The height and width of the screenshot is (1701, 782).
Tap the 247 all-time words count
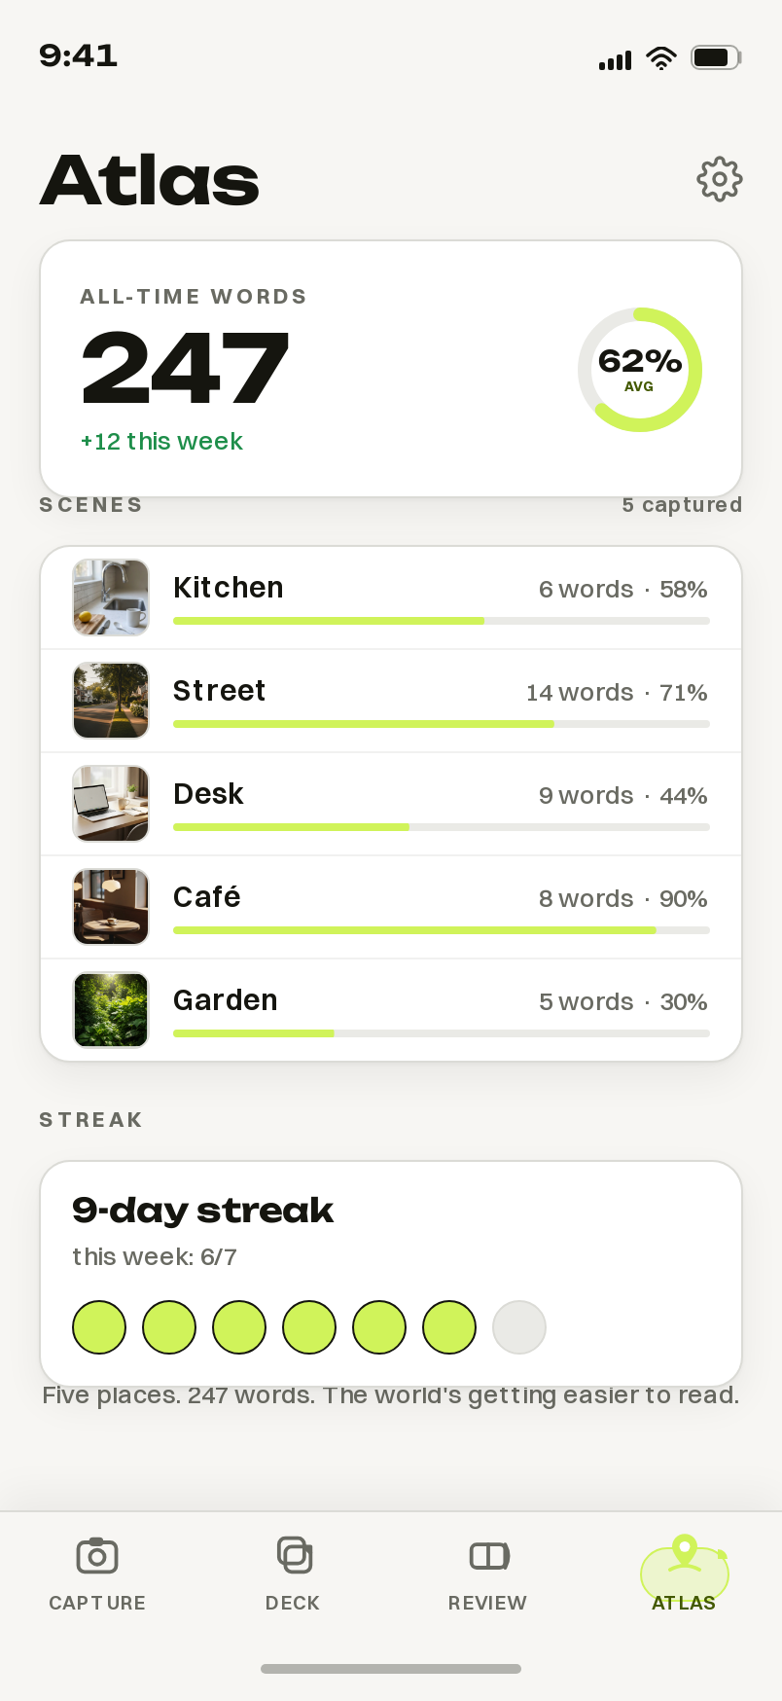[x=185, y=368]
